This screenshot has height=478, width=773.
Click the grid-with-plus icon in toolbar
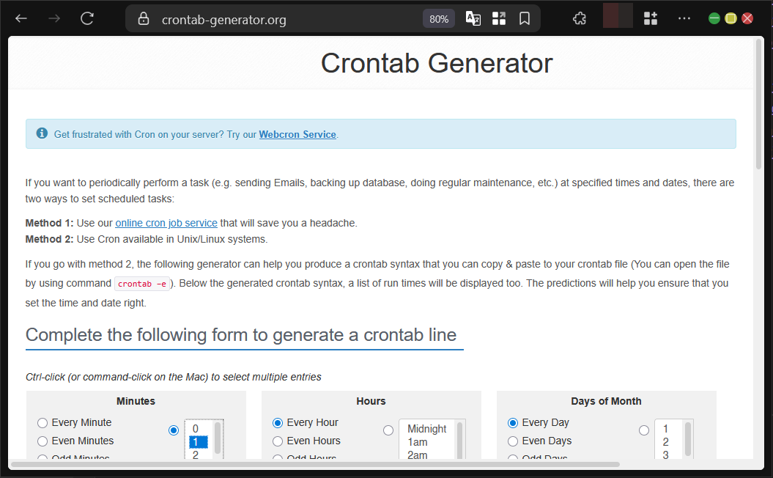tap(651, 19)
